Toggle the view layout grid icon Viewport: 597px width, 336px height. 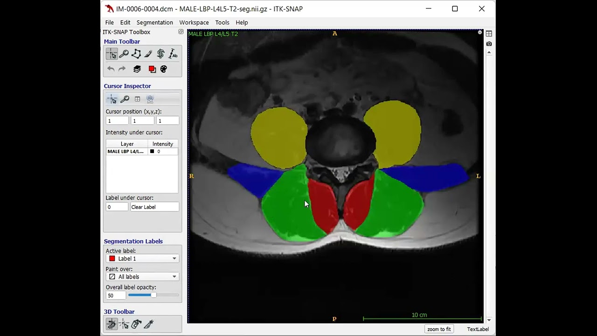(x=489, y=34)
